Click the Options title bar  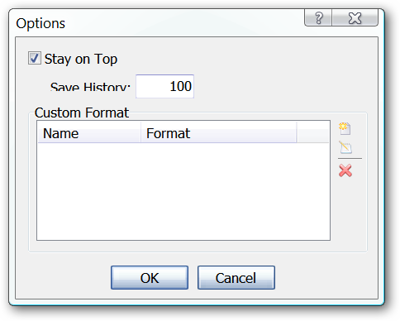157,23
